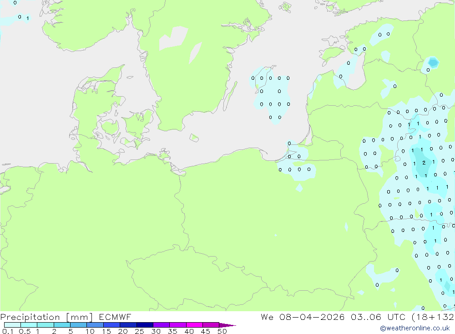Screen dimensions: 455x334
Task: Click the legend label "15"
Action: coord(106,331)
